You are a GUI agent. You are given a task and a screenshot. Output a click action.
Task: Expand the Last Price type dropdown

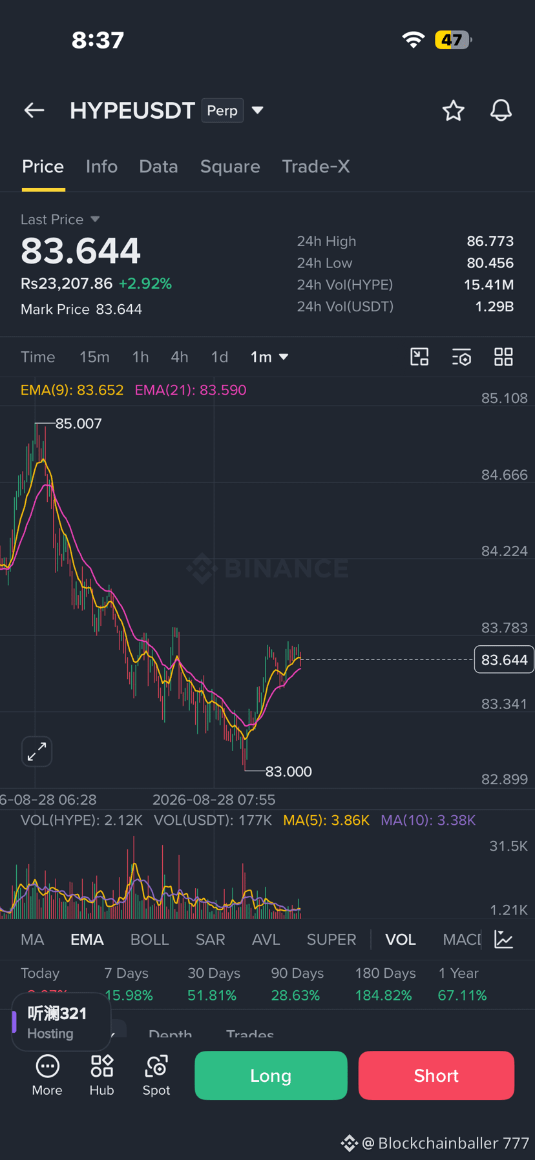click(x=95, y=220)
